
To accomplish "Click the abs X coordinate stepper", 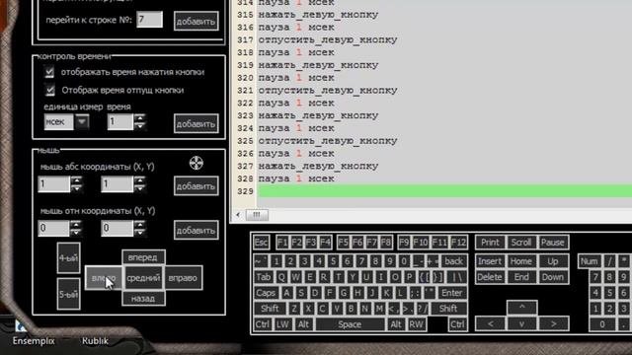I will pyautogui.click(x=76, y=184).
